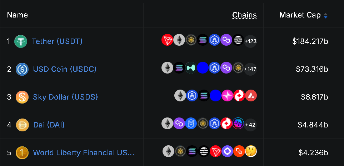This screenshot has width=344, height=166.
Task: Click the Sky Dollar orange logo
Action: point(22,97)
